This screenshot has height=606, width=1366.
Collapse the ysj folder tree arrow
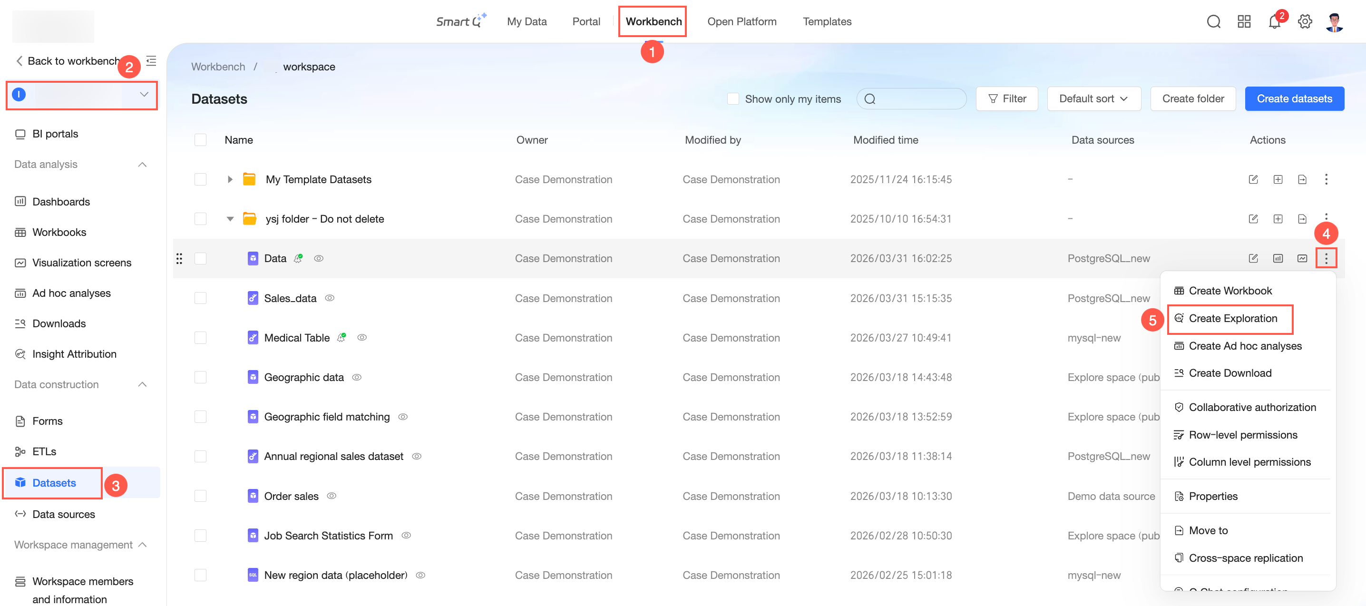230,219
